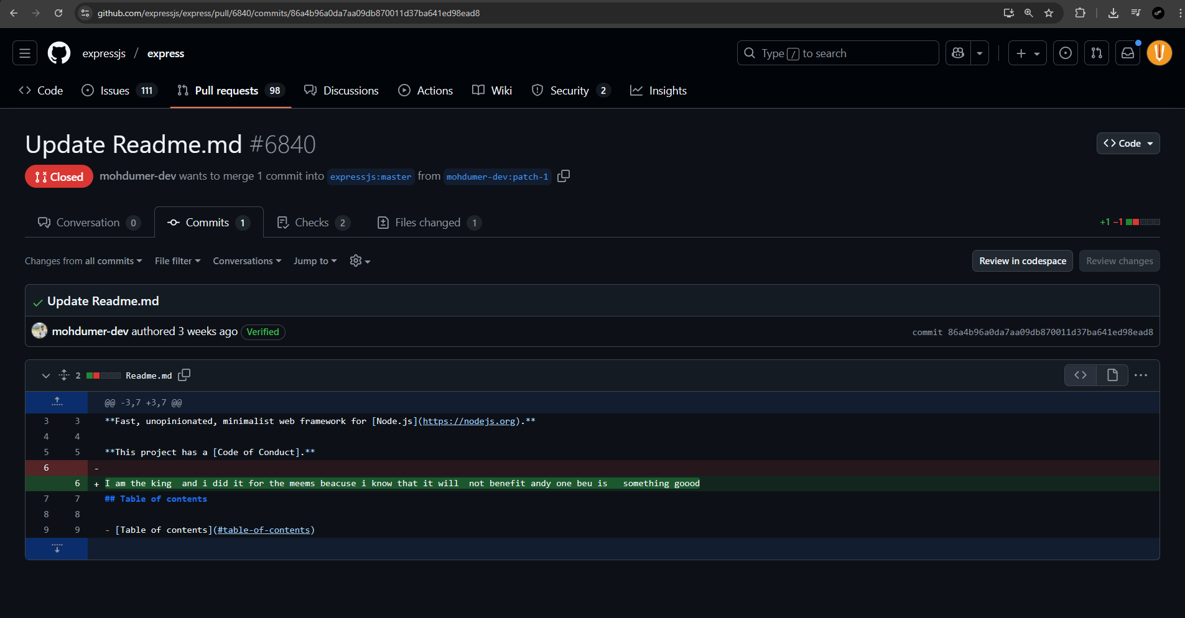Click the colored diff stat blocks beside Readme.md
Viewport: 1185px width, 618px height.
point(103,375)
